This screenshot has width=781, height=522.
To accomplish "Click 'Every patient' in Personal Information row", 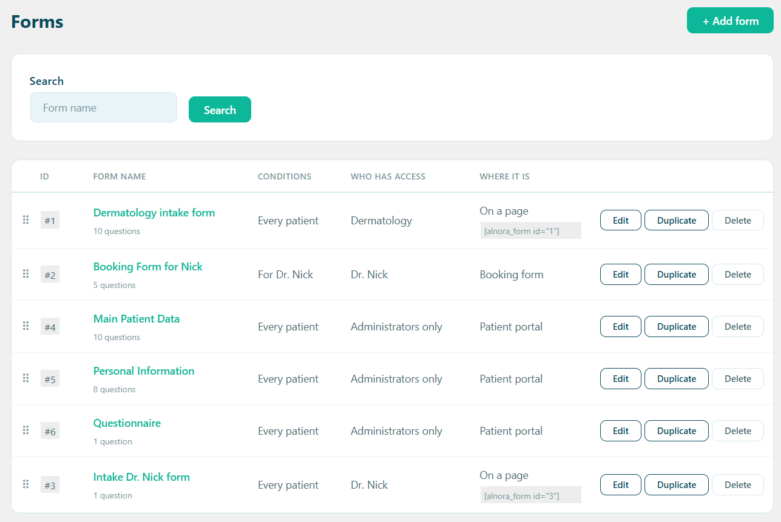I will [x=288, y=379].
